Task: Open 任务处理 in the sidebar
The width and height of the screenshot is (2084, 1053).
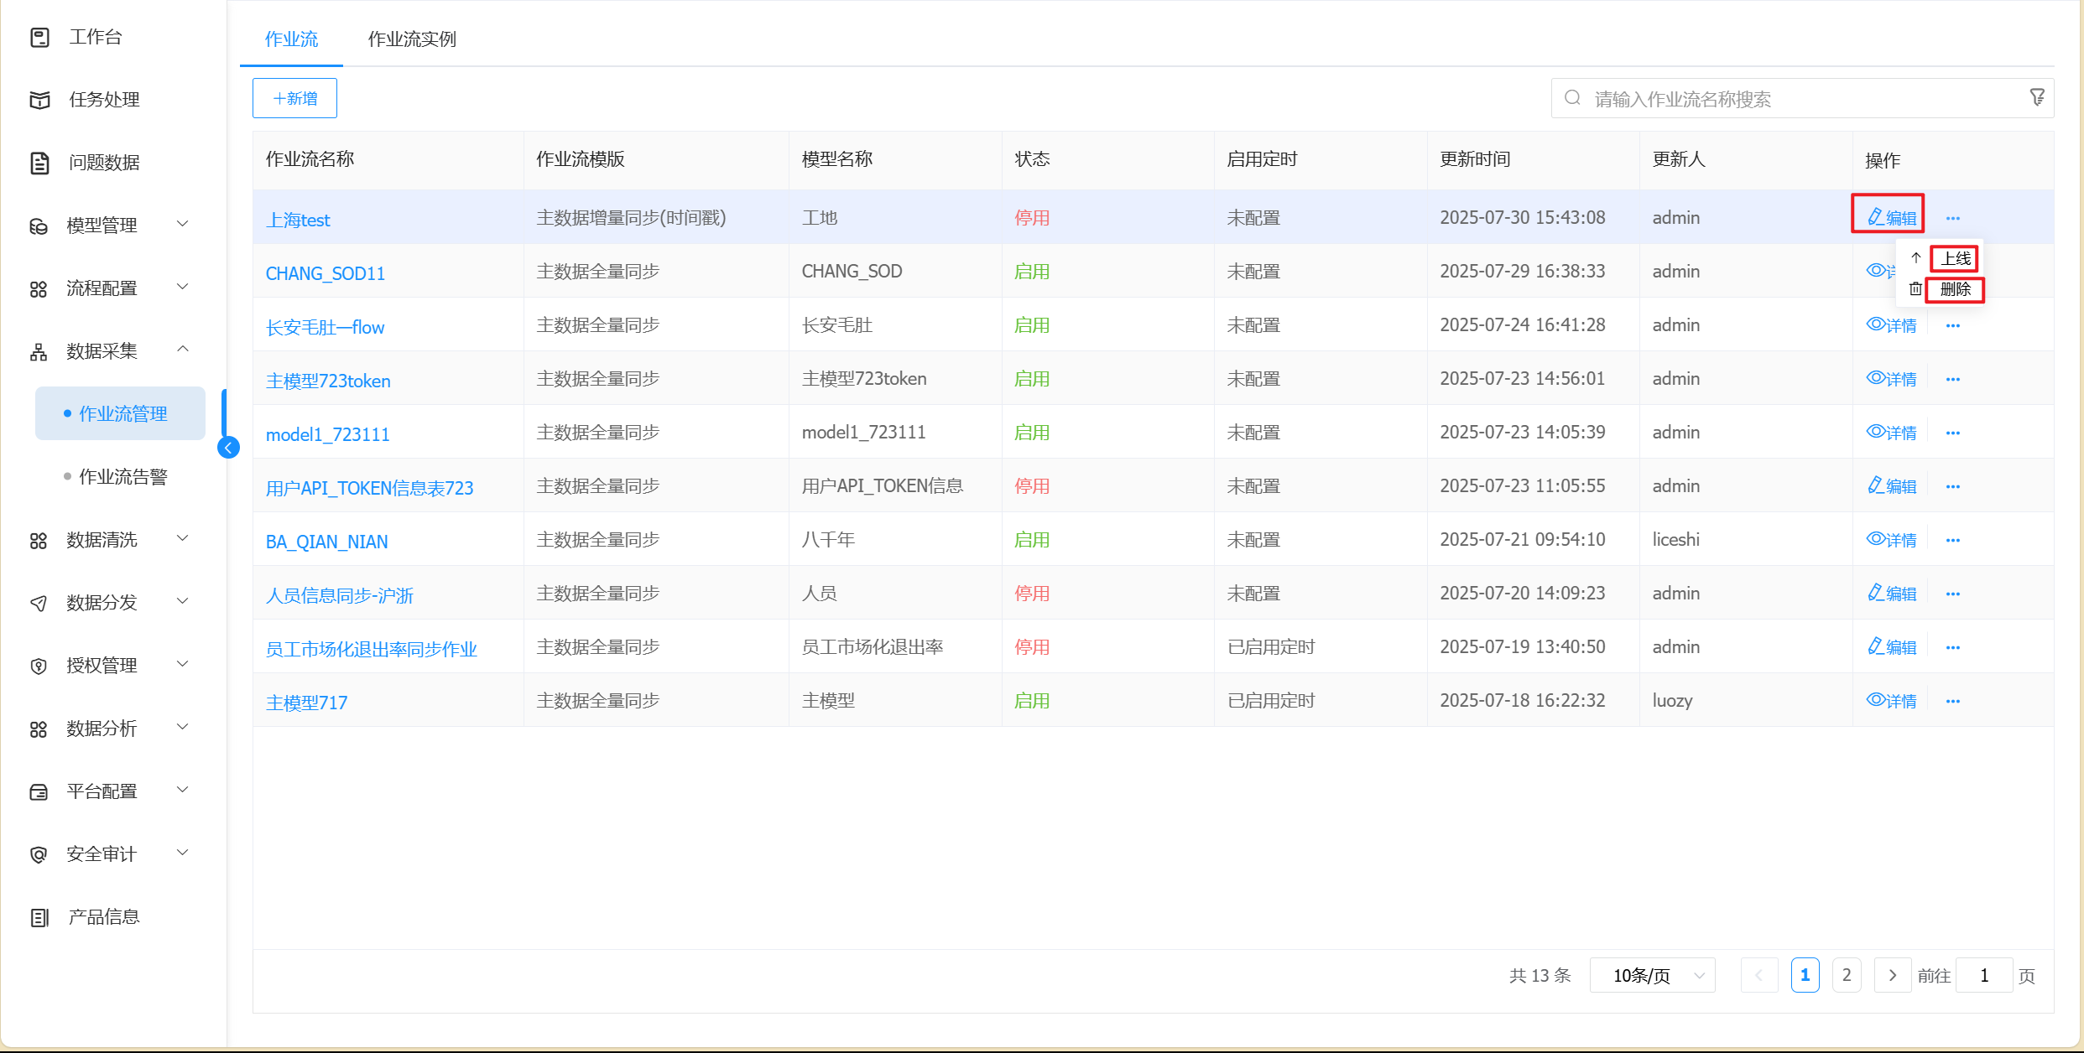Action: click(104, 100)
